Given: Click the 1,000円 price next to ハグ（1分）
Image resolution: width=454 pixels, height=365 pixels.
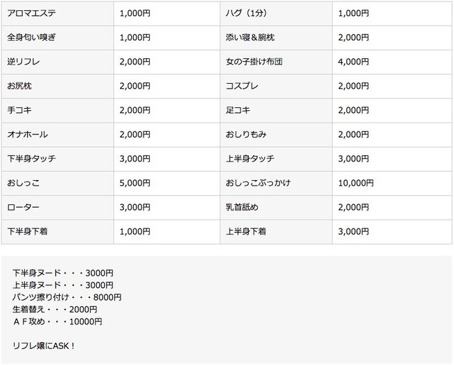Looking at the screenshot, I should [353, 13].
